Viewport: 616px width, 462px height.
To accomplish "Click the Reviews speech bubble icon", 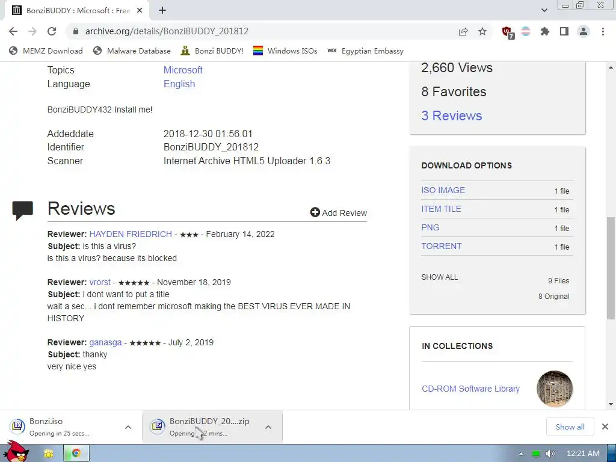I will click(22, 210).
